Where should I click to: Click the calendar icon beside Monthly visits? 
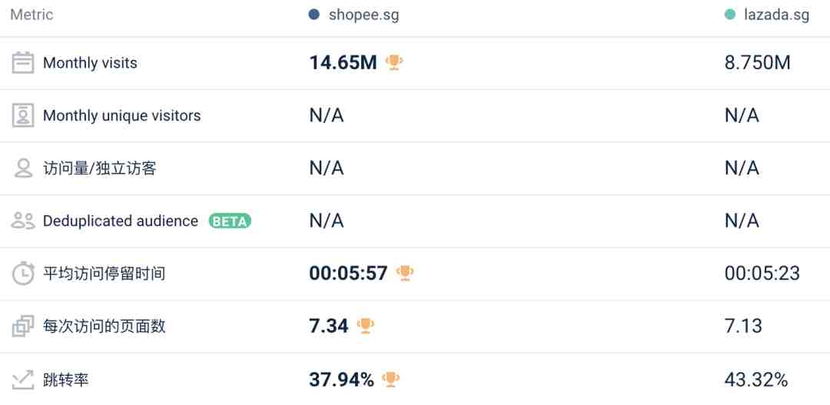pyautogui.click(x=23, y=63)
